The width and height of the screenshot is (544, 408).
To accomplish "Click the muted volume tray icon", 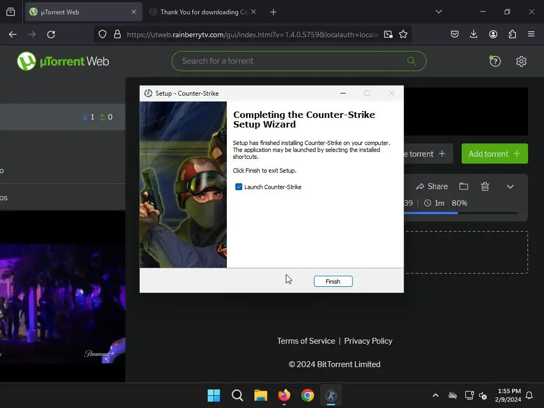I will tap(483, 395).
